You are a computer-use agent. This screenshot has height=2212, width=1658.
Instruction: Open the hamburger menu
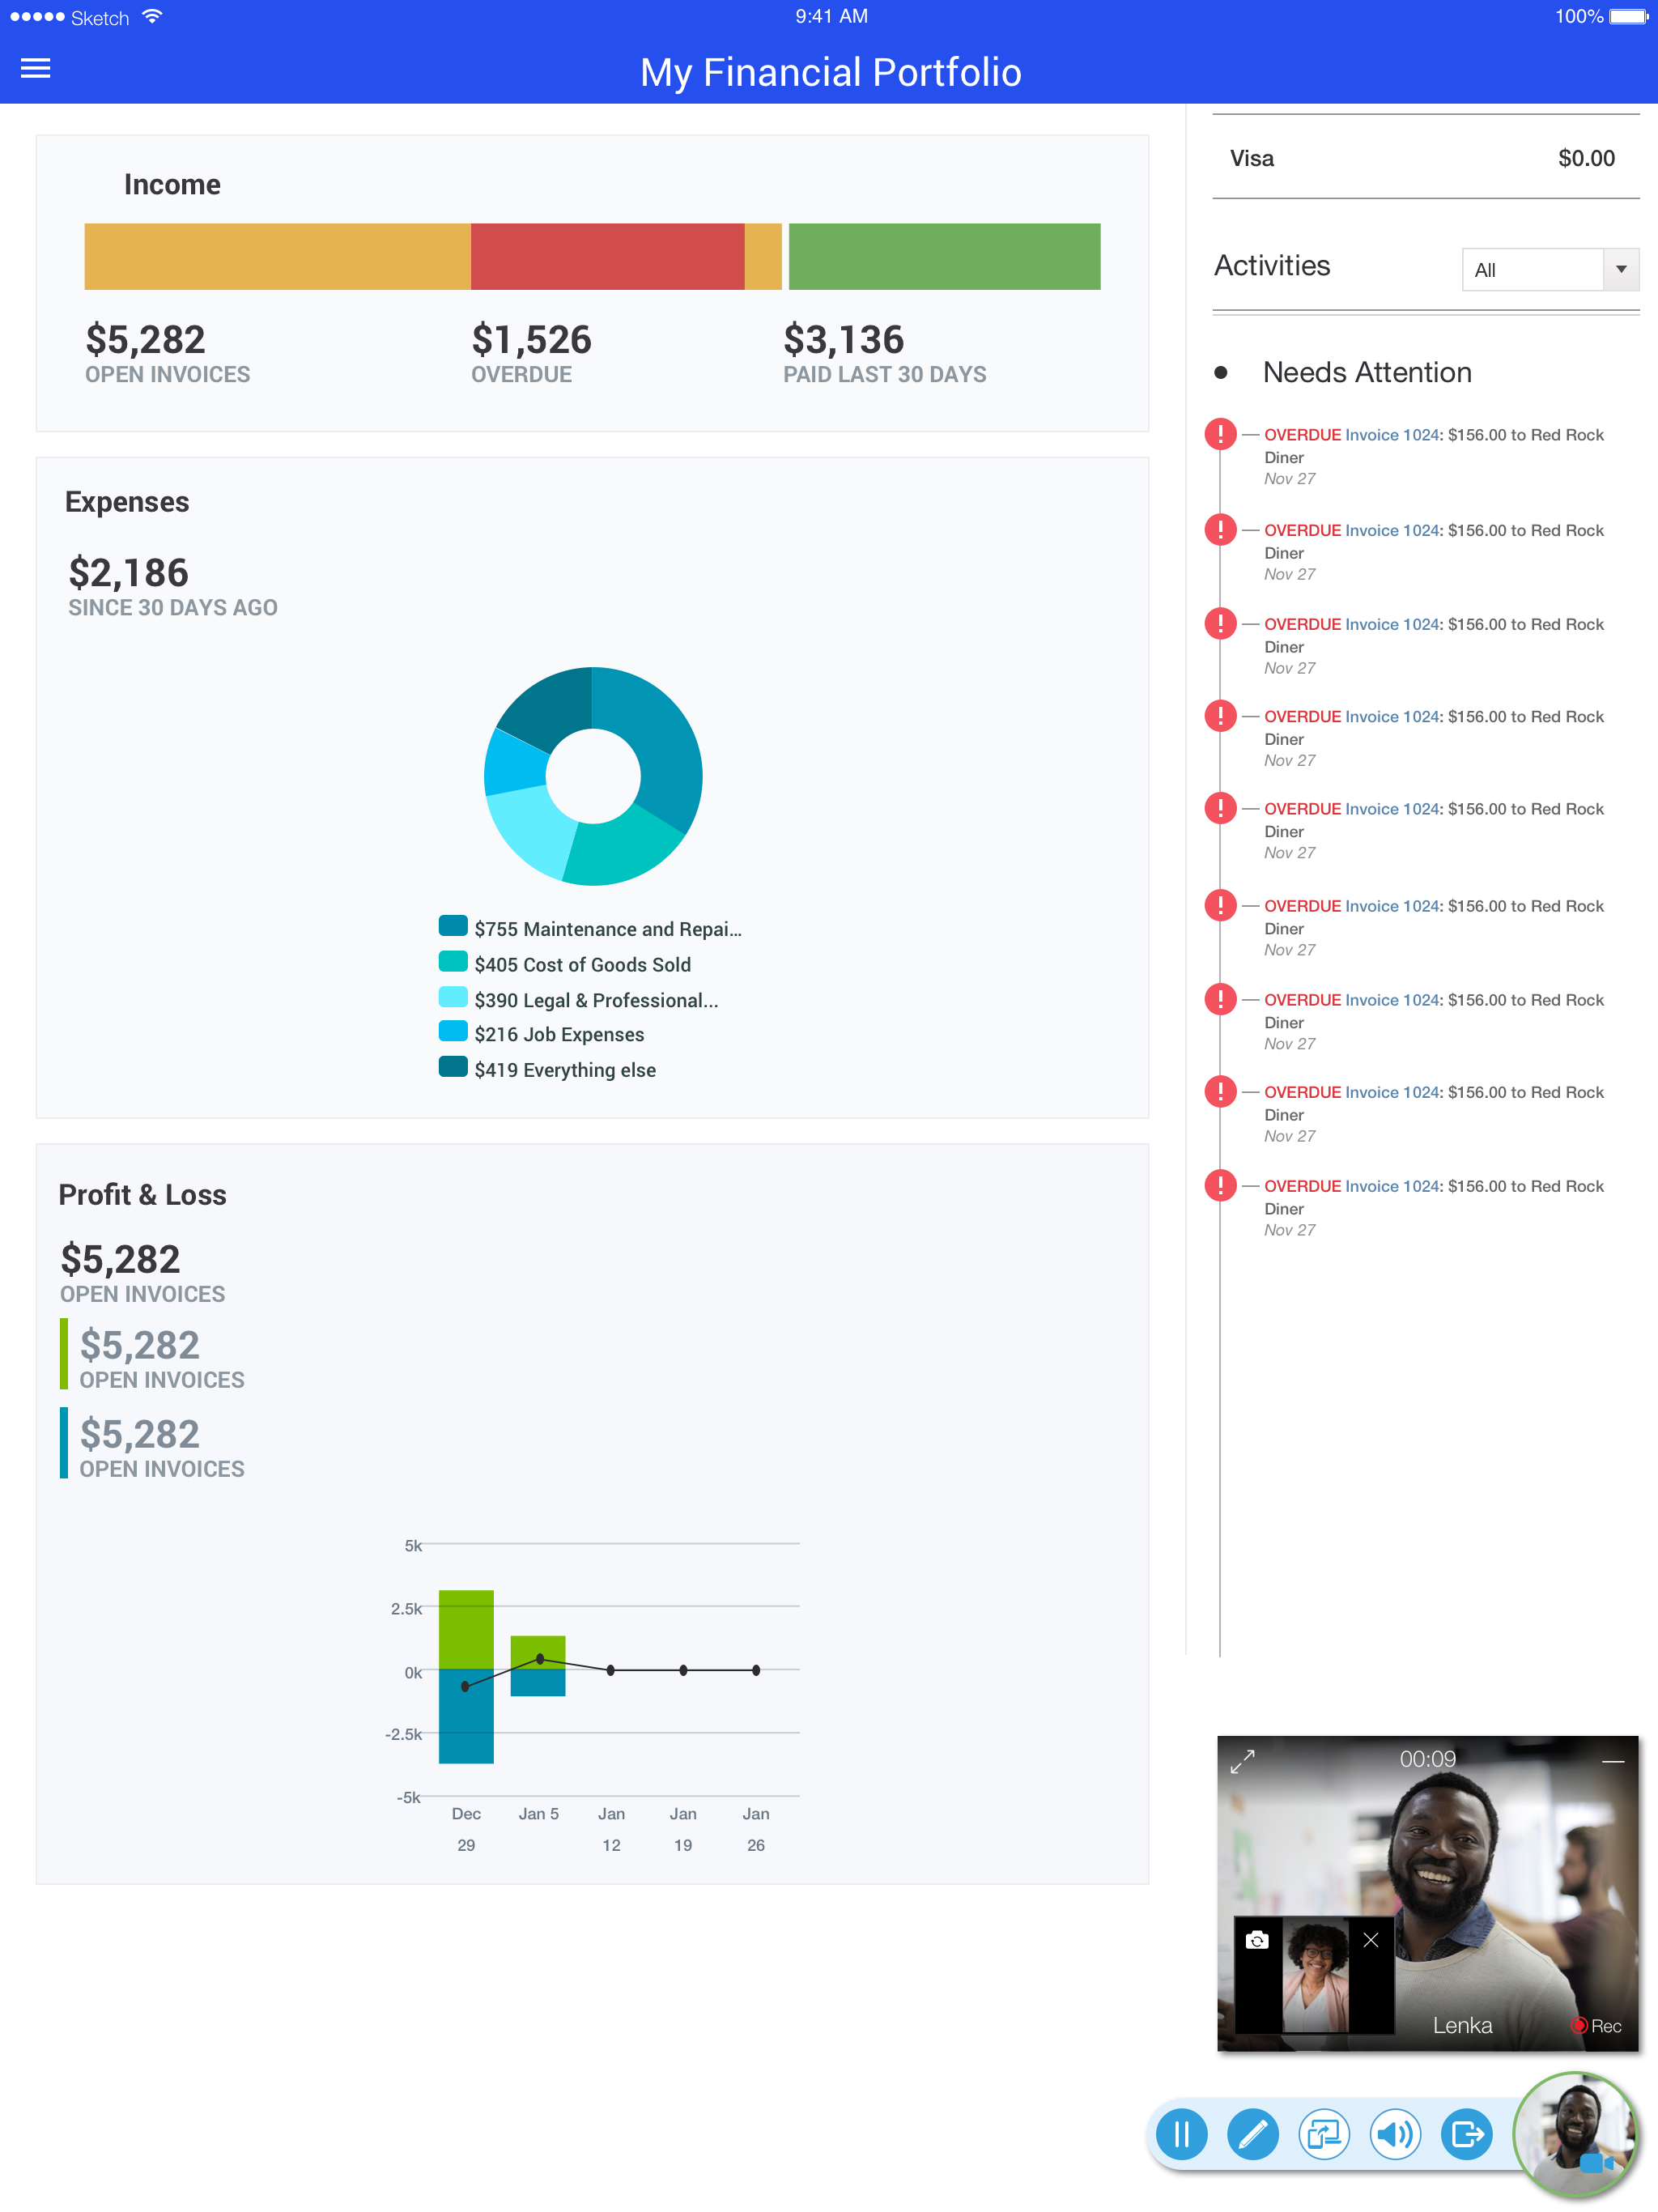(x=35, y=68)
